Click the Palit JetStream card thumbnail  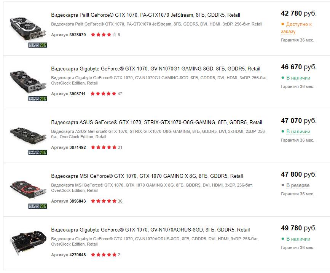[x=28, y=29]
